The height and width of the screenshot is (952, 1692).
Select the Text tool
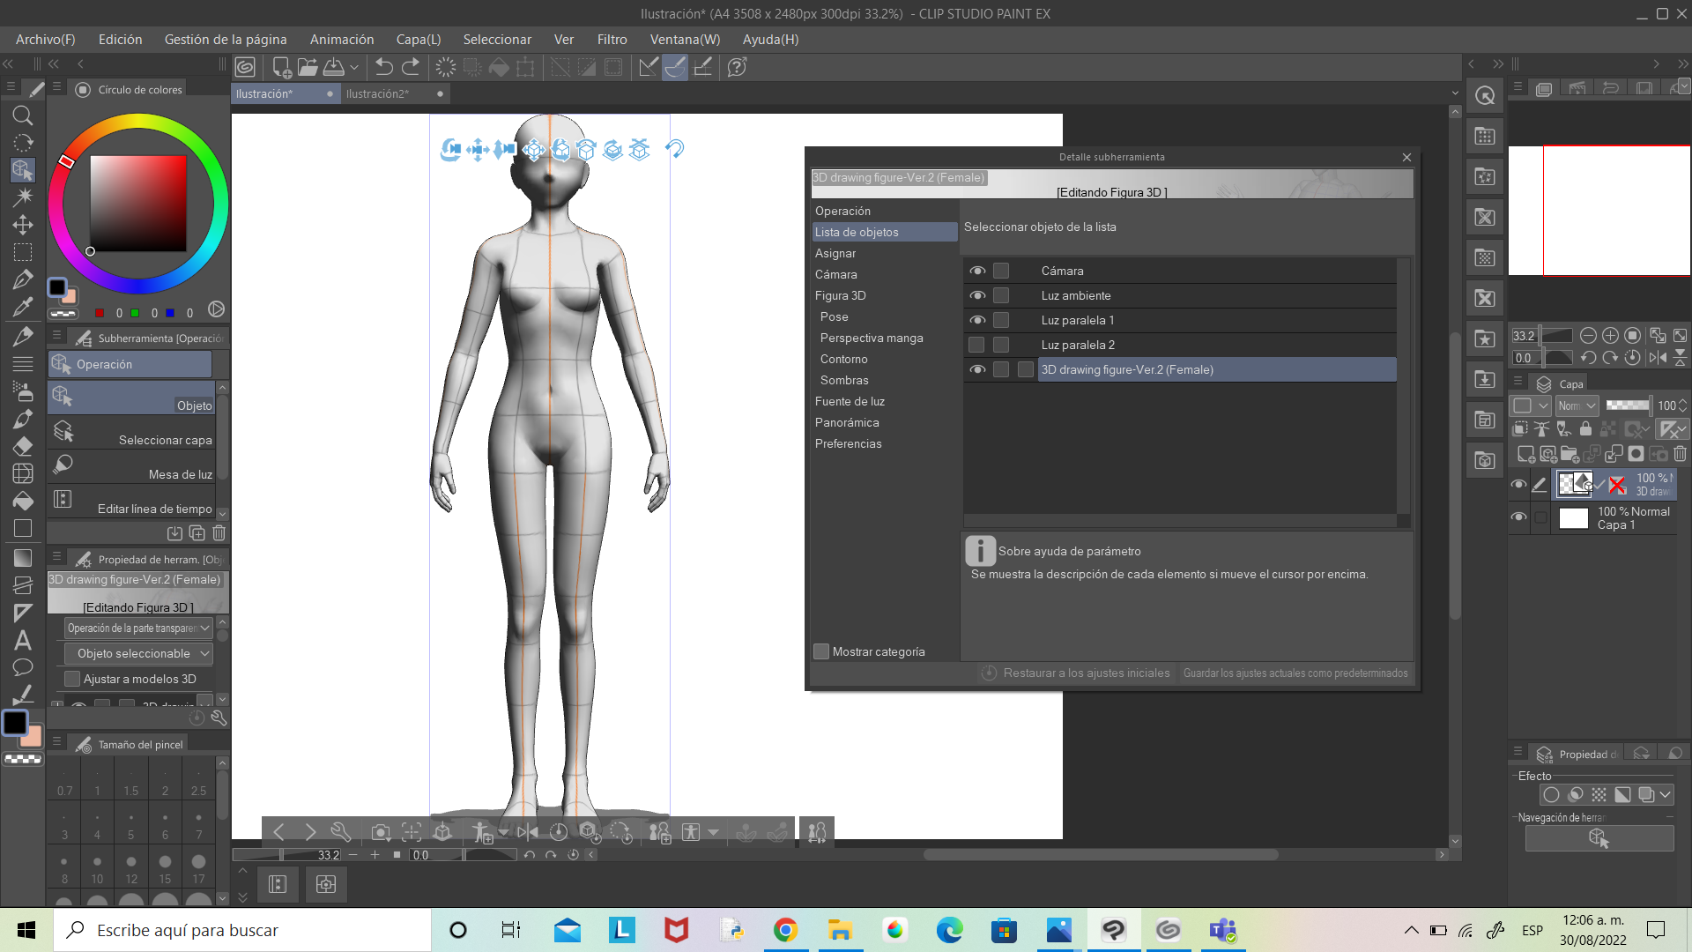pyautogui.click(x=23, y=641)
